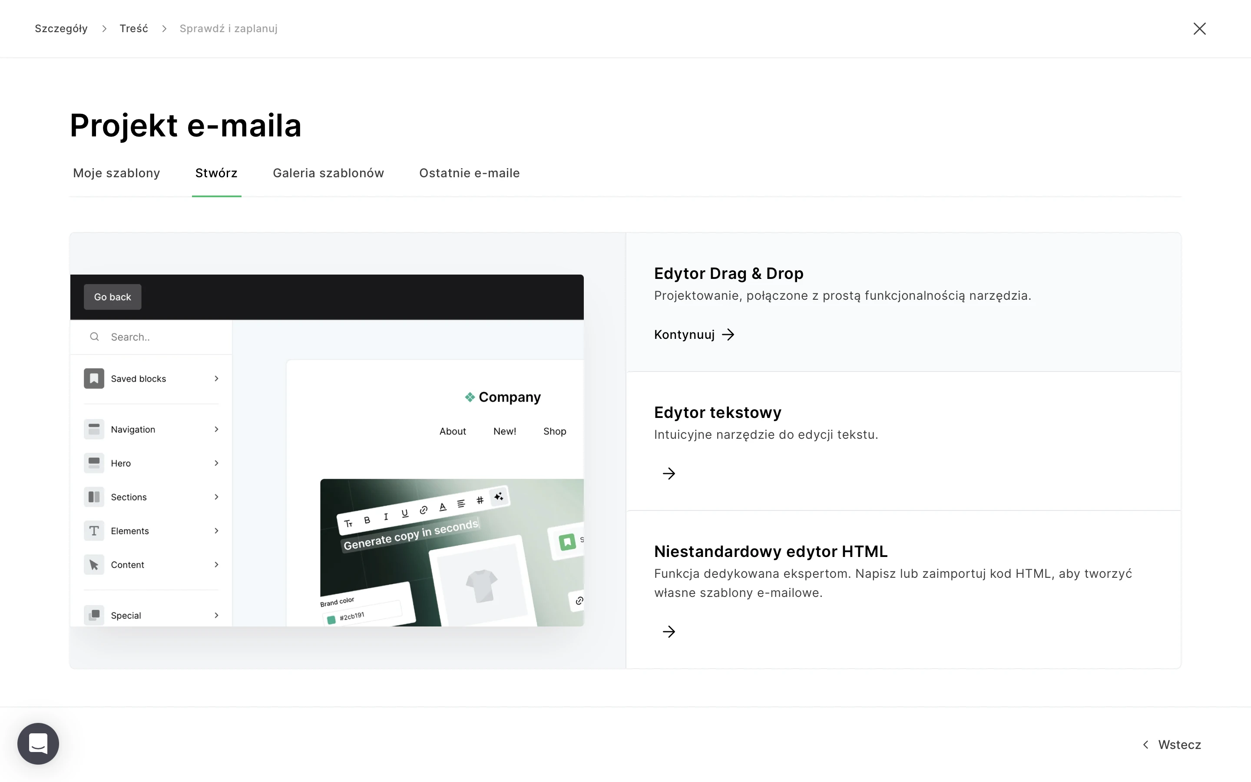Open the chat support widget
1251x782 pixels.
(38, 743)
